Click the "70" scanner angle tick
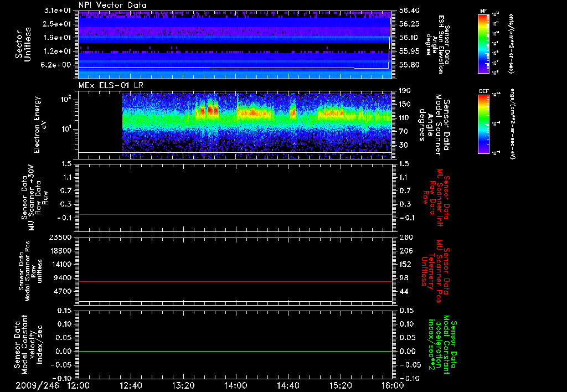The height and width of the screenshot is (392, 567). point(403,132)
